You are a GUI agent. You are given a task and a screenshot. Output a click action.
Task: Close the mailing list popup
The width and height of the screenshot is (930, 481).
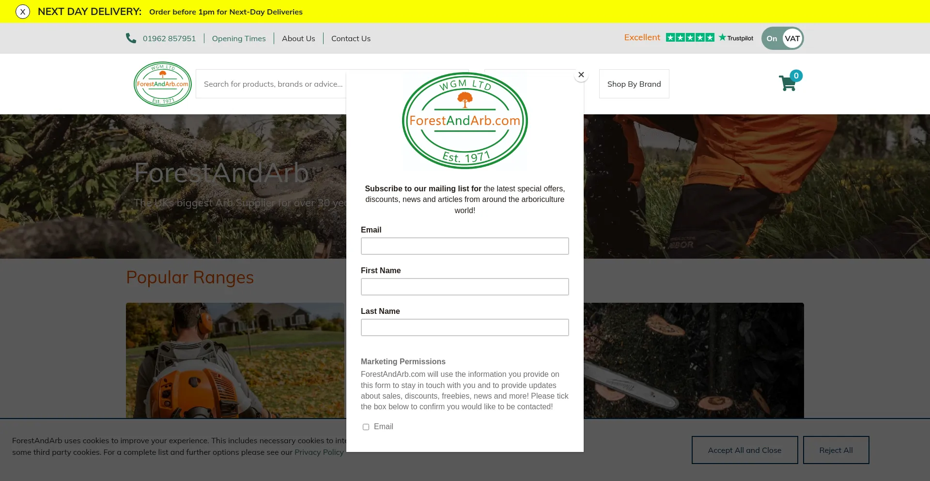tap(581, 75)
